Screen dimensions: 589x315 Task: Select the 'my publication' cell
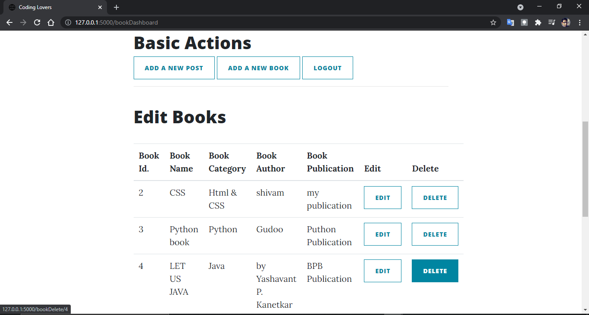(x=329, y=199)
